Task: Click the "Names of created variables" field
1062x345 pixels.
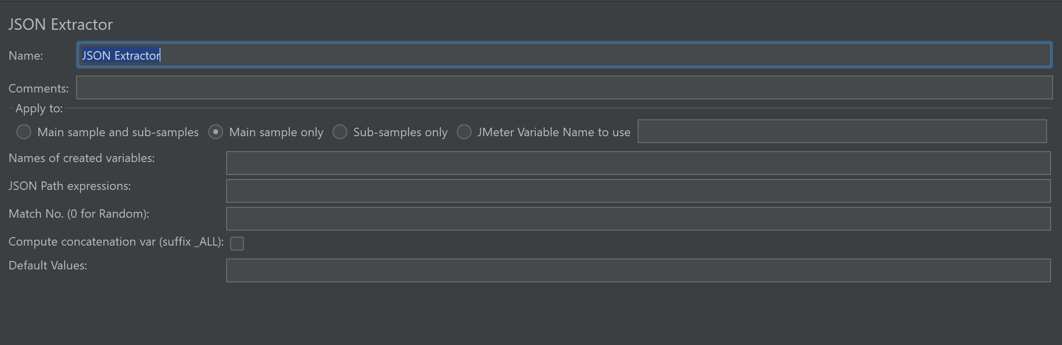Action: (x=638, y=163)
